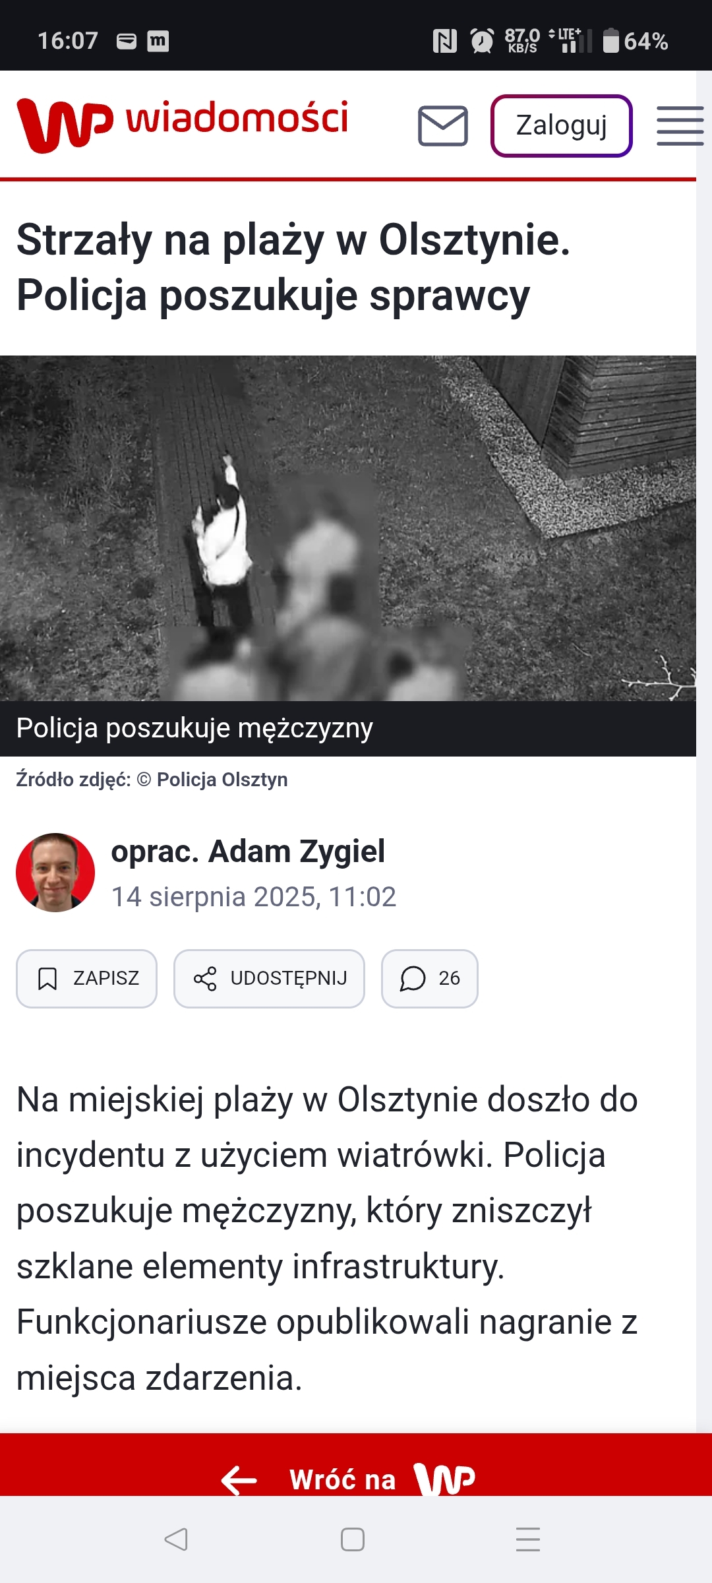Open author name oprac. Adam Zygiel
Image resolution: width=712 pixels, height=1583 pixels.
point(248,851)
